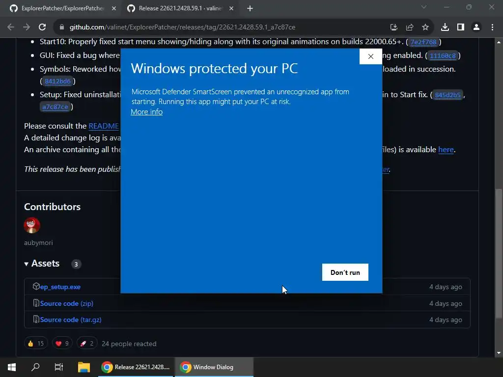The image size is (503, 377).
Task: Click the Source code (tar.gz) file icon
Action: click(x=36, y=319)
